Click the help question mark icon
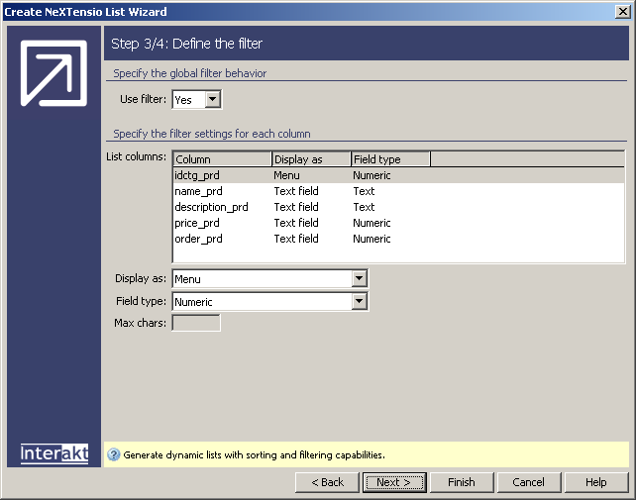636x500 pixels. 113,454
